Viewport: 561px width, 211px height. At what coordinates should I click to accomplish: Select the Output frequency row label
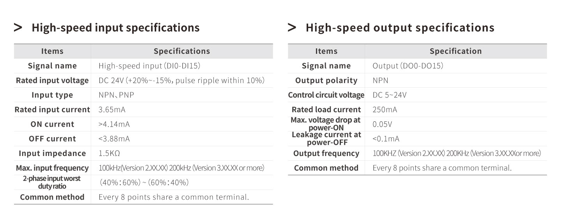(x=326, y=153)
